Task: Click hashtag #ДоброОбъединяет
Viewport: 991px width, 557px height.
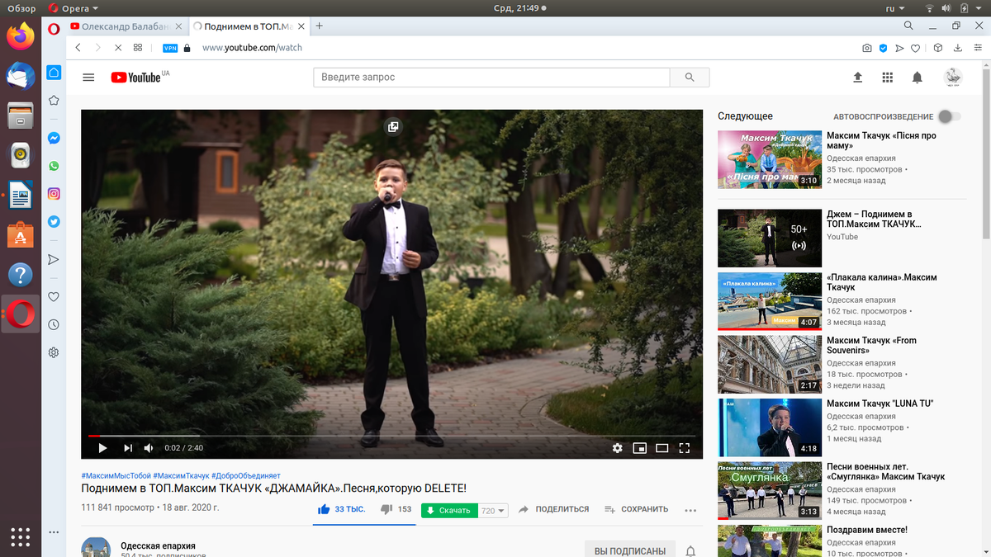Action: pos(246,476)
